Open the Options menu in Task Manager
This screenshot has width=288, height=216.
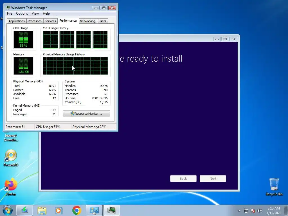coord(22,13)
